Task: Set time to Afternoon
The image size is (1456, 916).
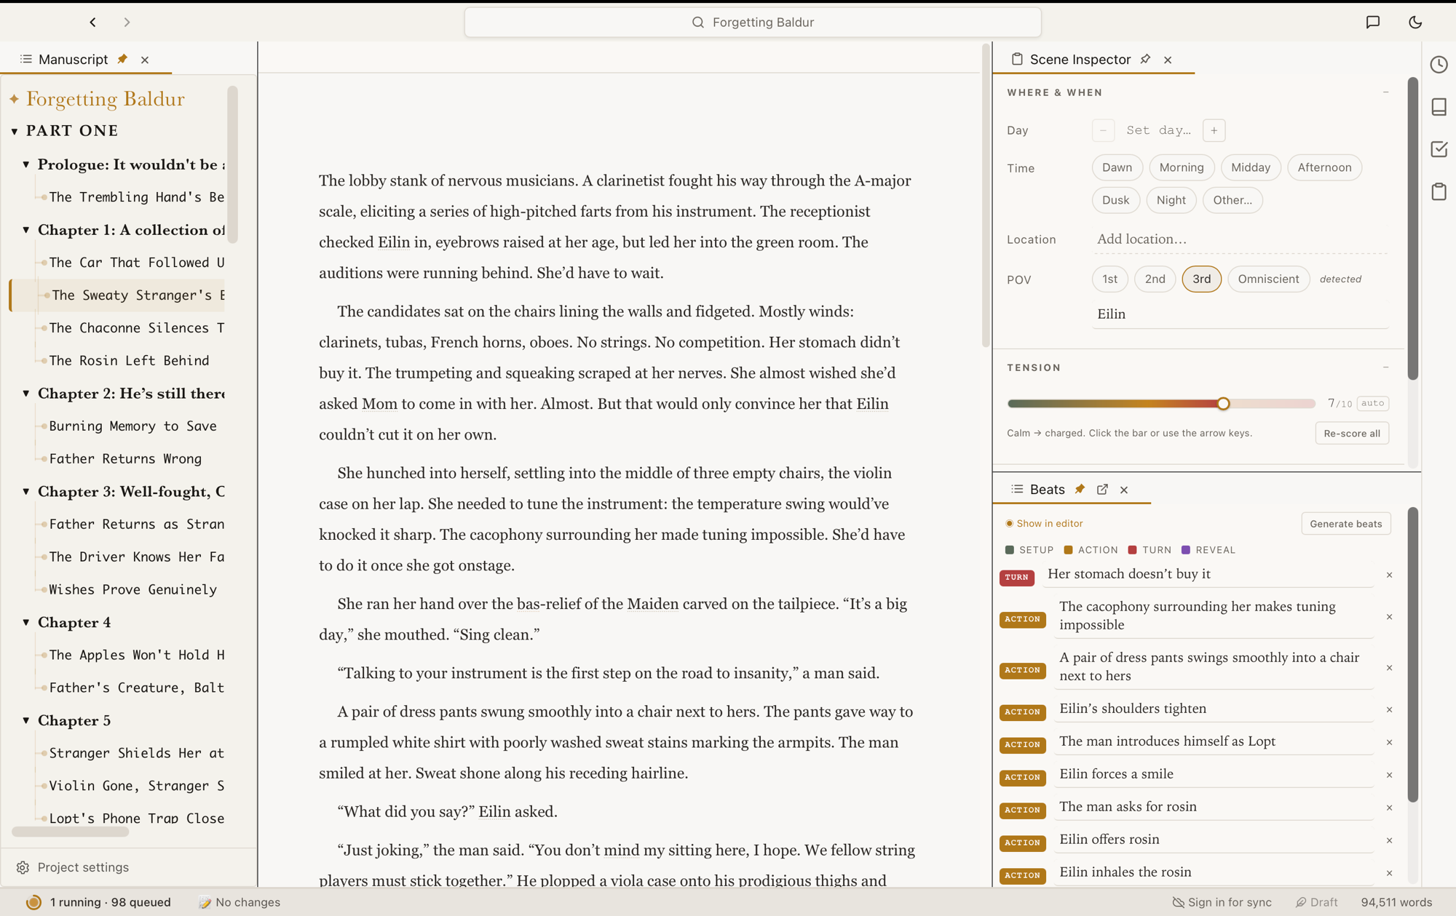Action: 1324,167
